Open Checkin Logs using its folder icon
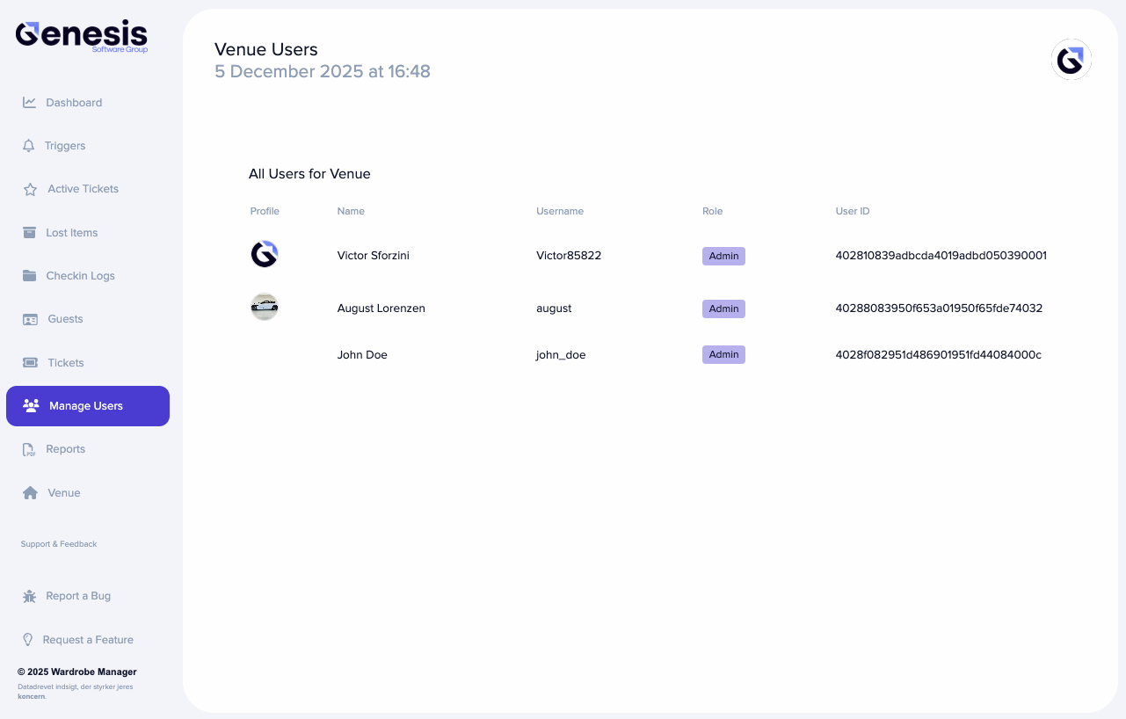 click(29, 275)
